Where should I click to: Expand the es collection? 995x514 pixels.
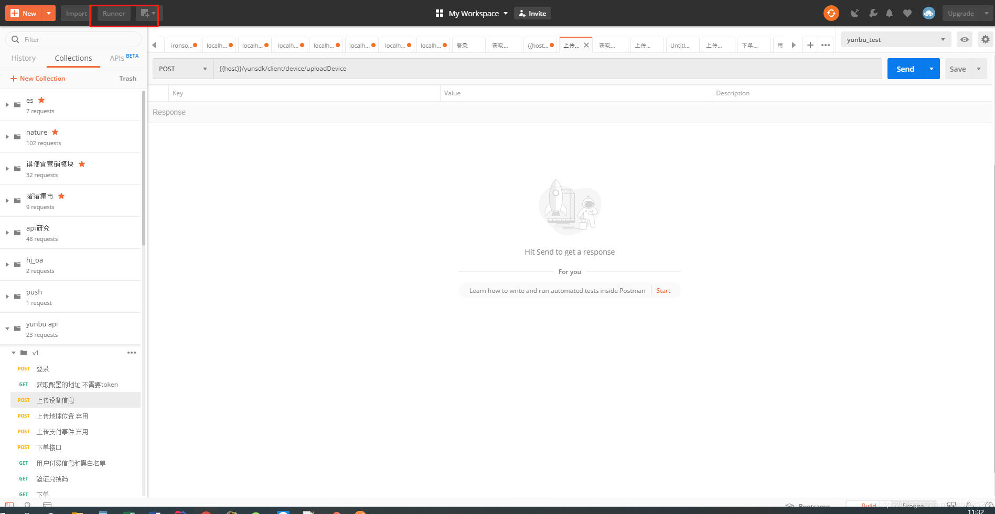(x=7, y=105)
